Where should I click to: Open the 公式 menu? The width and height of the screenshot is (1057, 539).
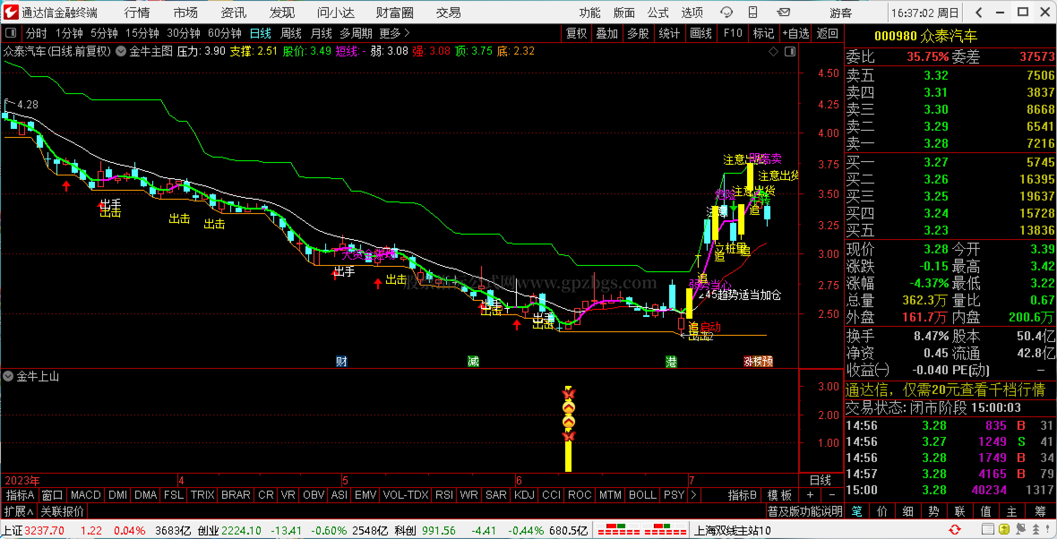click(x=658, y=13)
